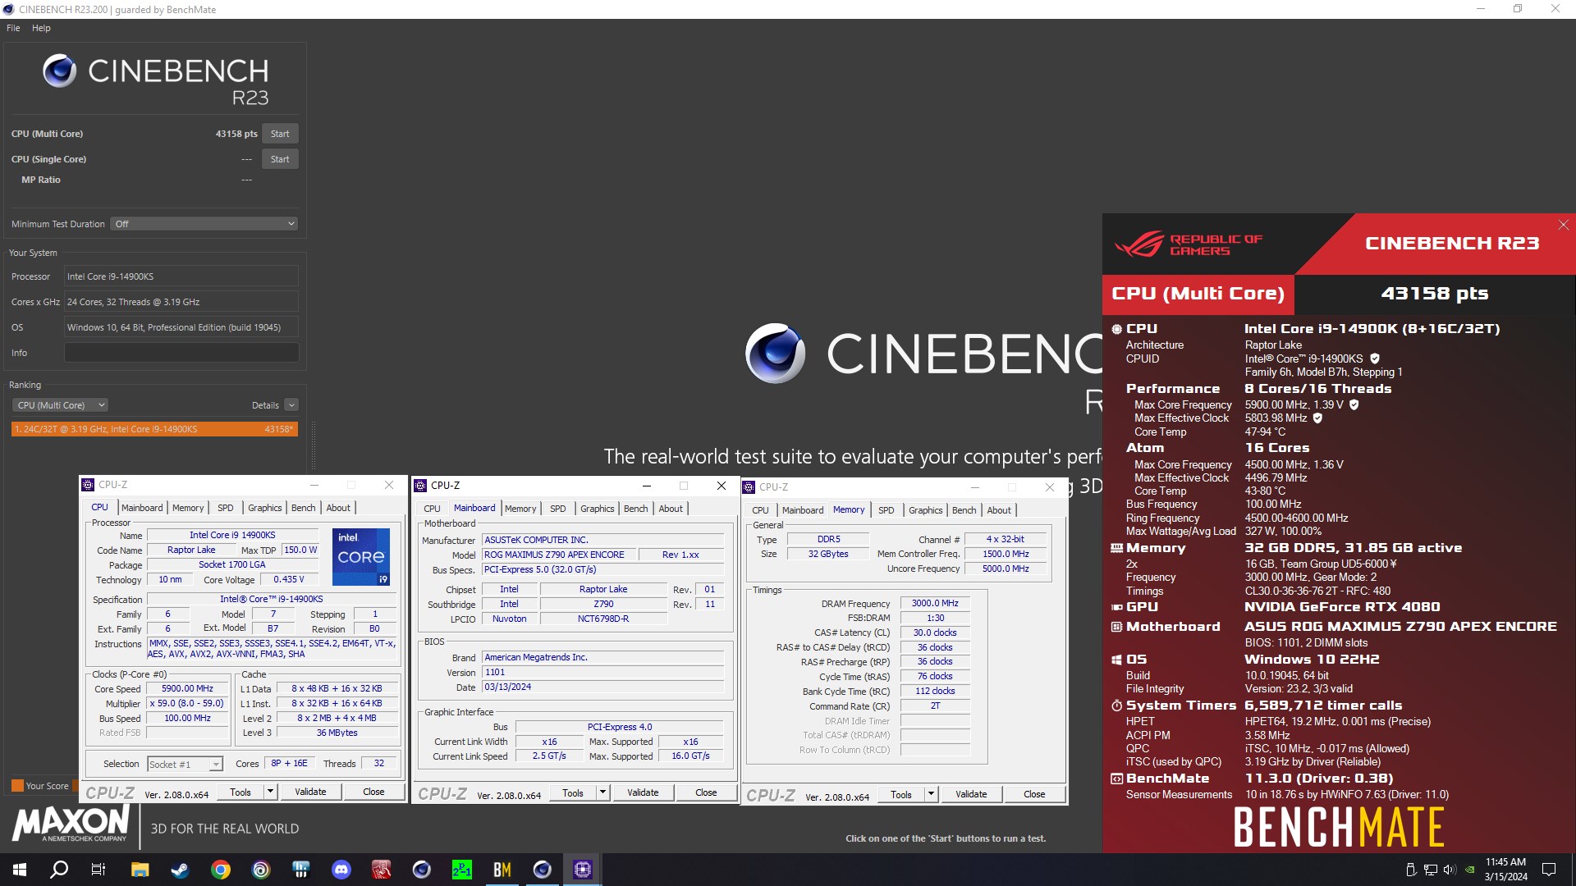Switch to the Mainboard tab in the left CPU-Z window
This screenshot has height=886, width=1576.
coord(142,508)
